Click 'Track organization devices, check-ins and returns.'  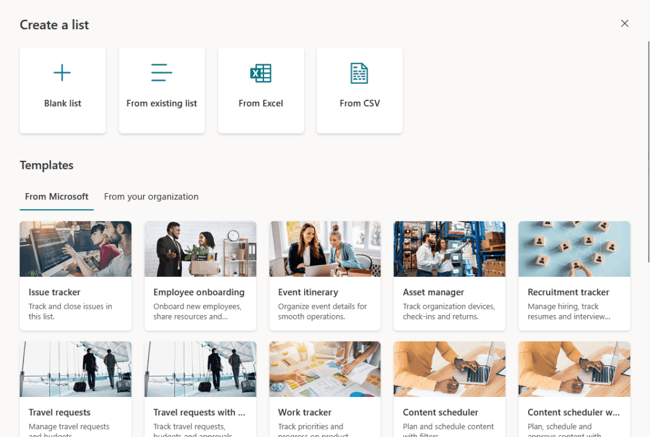point(449,311)
